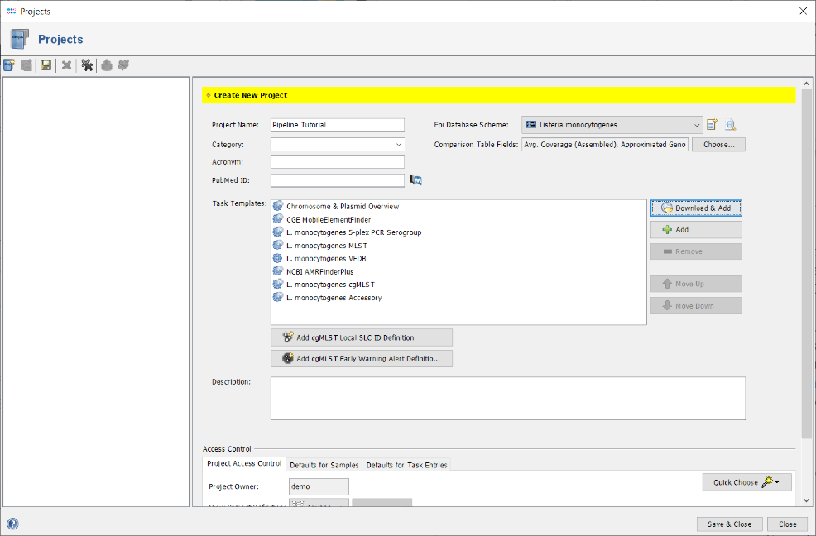Viewport: 816px width, 536px height.
Task: Click Add cgMLST Local SLC ID Definition
Action: point(362,337)
